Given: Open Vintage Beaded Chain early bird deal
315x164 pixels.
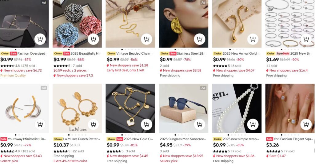Looking at the screenshot, I should 126,70.
